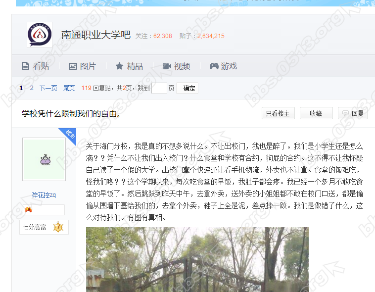Click the orange medal icon under username

click(x=28, y=210)
